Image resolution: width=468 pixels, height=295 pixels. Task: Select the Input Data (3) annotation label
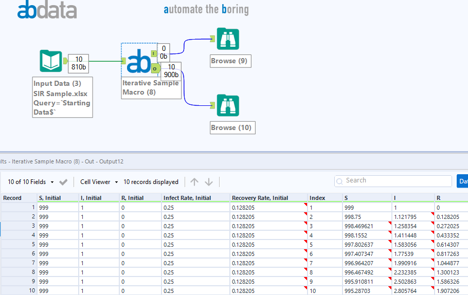pos(62,98)
